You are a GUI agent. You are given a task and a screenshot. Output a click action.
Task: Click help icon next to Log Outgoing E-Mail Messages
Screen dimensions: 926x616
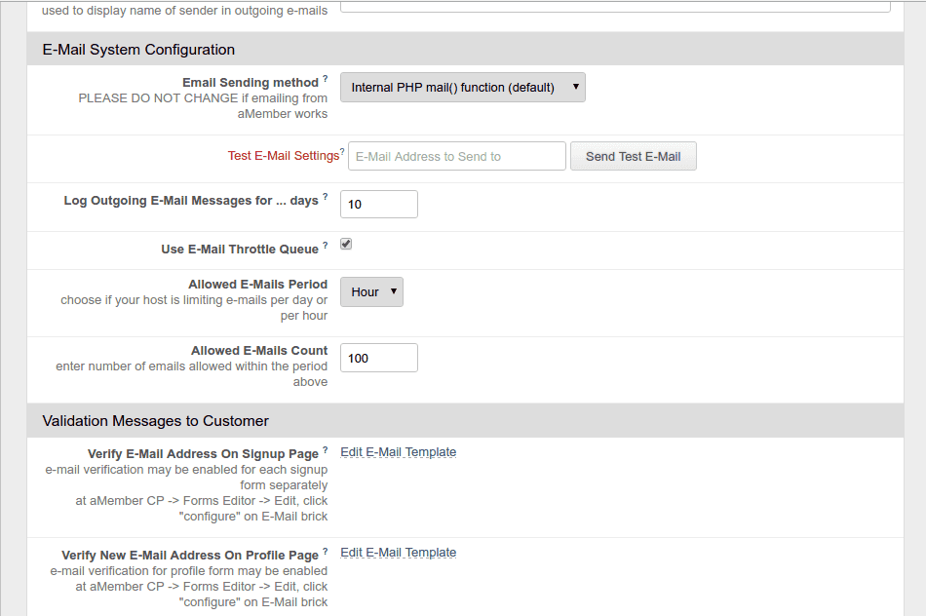coord(326,197)
